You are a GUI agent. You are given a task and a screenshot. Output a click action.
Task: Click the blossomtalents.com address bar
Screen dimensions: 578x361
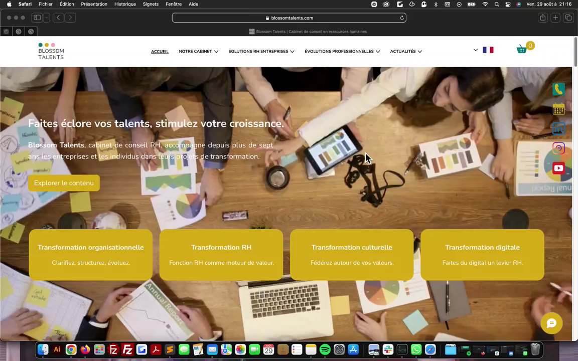pos(289,18)
